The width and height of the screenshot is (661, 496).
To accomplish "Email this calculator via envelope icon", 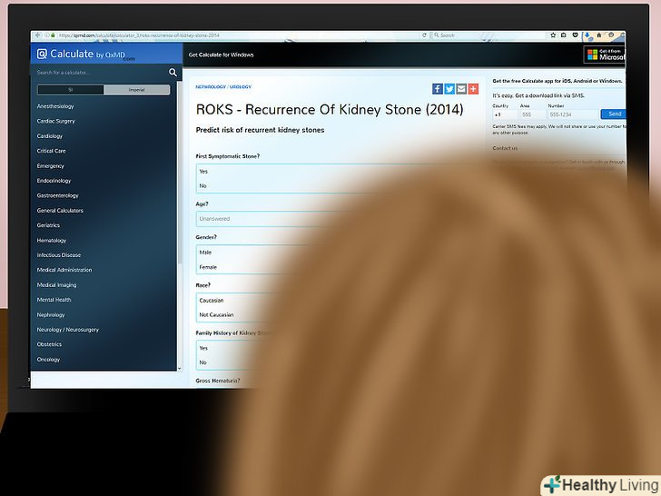I will pyautogui.click(x=461, y=89).
